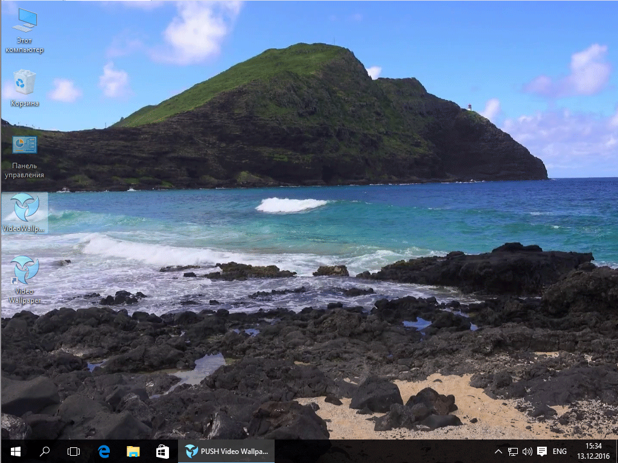Open the clock showing 15:34
The image size is (618, 463).
click(593, 446)
